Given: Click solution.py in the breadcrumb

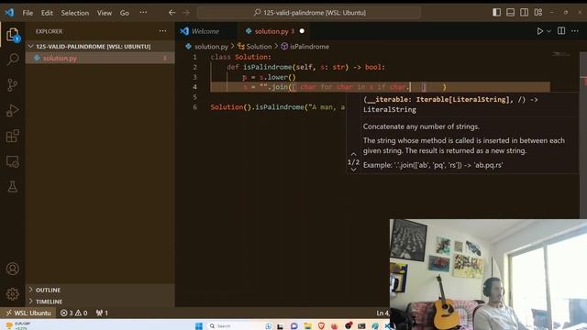Looking at the screenshot, I should point(211,47).
